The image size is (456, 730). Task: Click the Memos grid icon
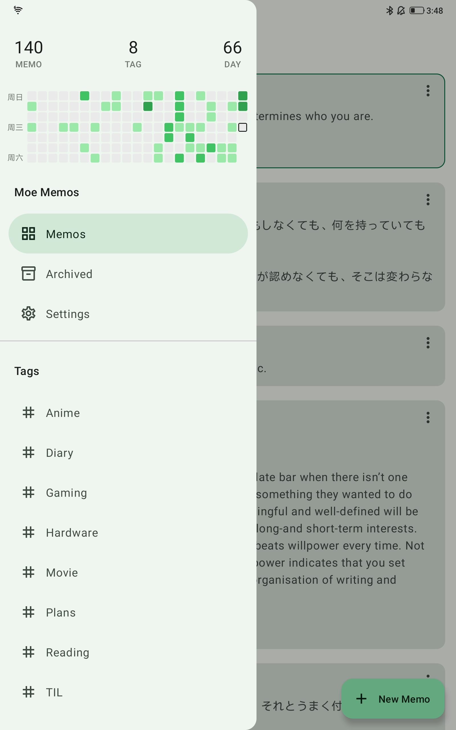click(x=29, y=234)
